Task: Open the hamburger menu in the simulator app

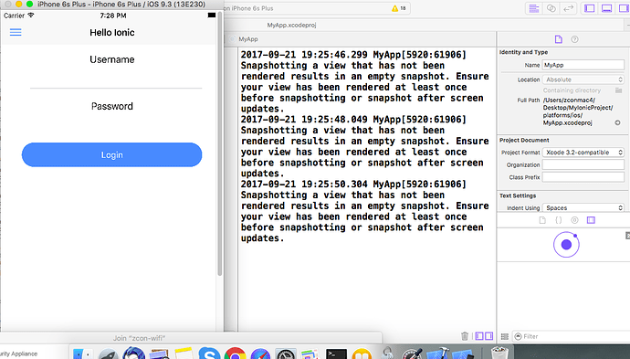Action: click(16, 32)
